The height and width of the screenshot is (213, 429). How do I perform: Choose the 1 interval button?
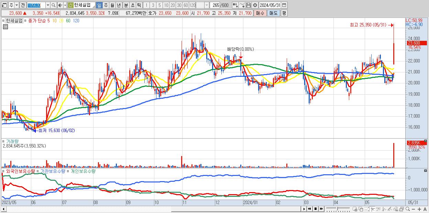(x=146, y=5)
